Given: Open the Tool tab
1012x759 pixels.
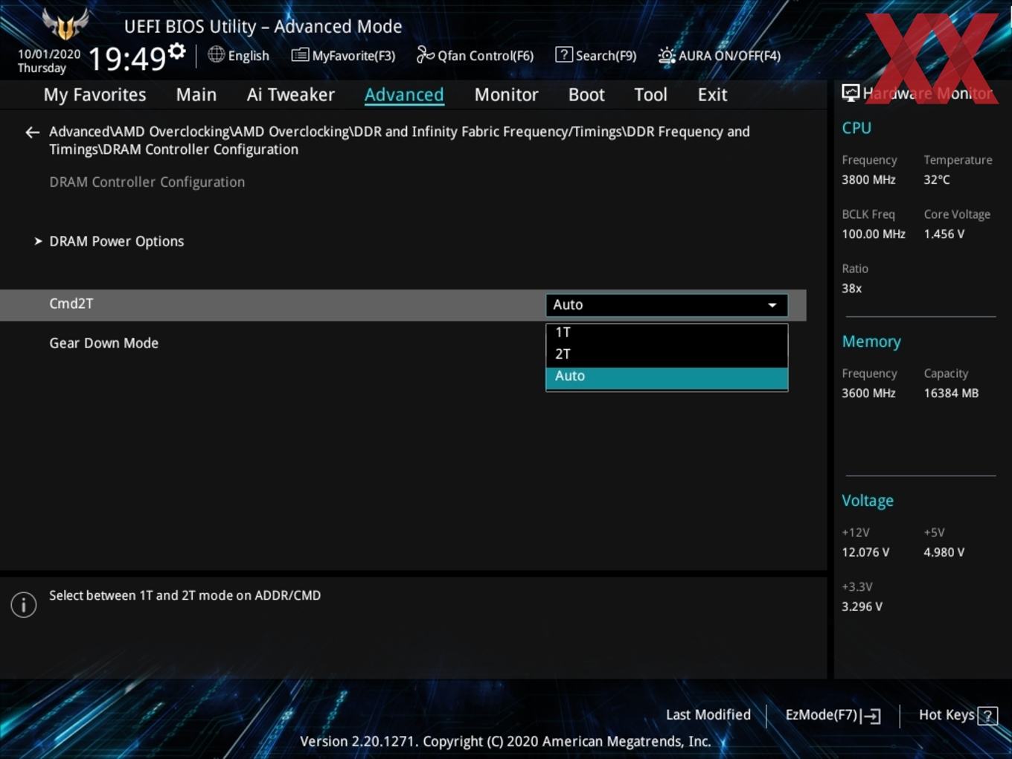Looking at the screenshot, I should pyautogui.click(x=650, y=95).
